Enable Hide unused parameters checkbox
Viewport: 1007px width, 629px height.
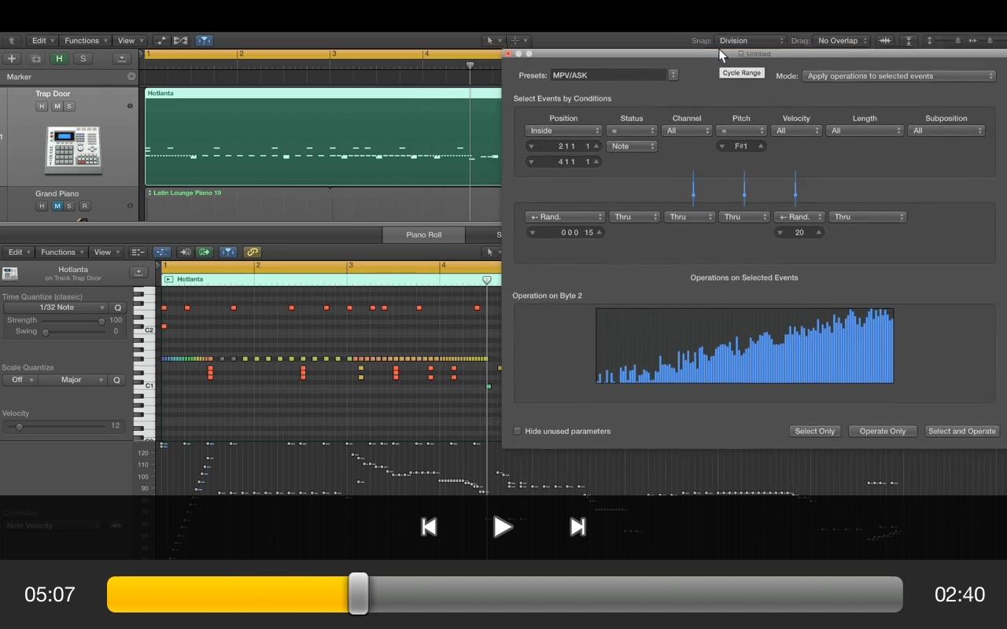point(518,431)
